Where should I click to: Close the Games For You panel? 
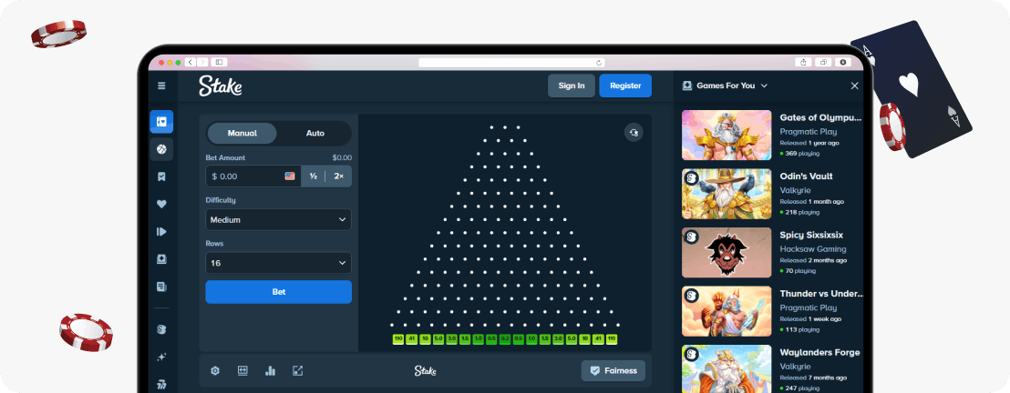coord(855,86)
